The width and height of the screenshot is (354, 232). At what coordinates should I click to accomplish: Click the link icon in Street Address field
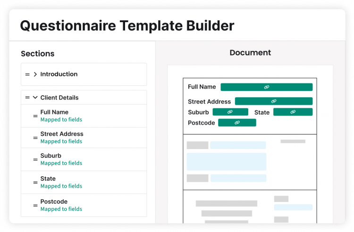(x=274, y=101)
